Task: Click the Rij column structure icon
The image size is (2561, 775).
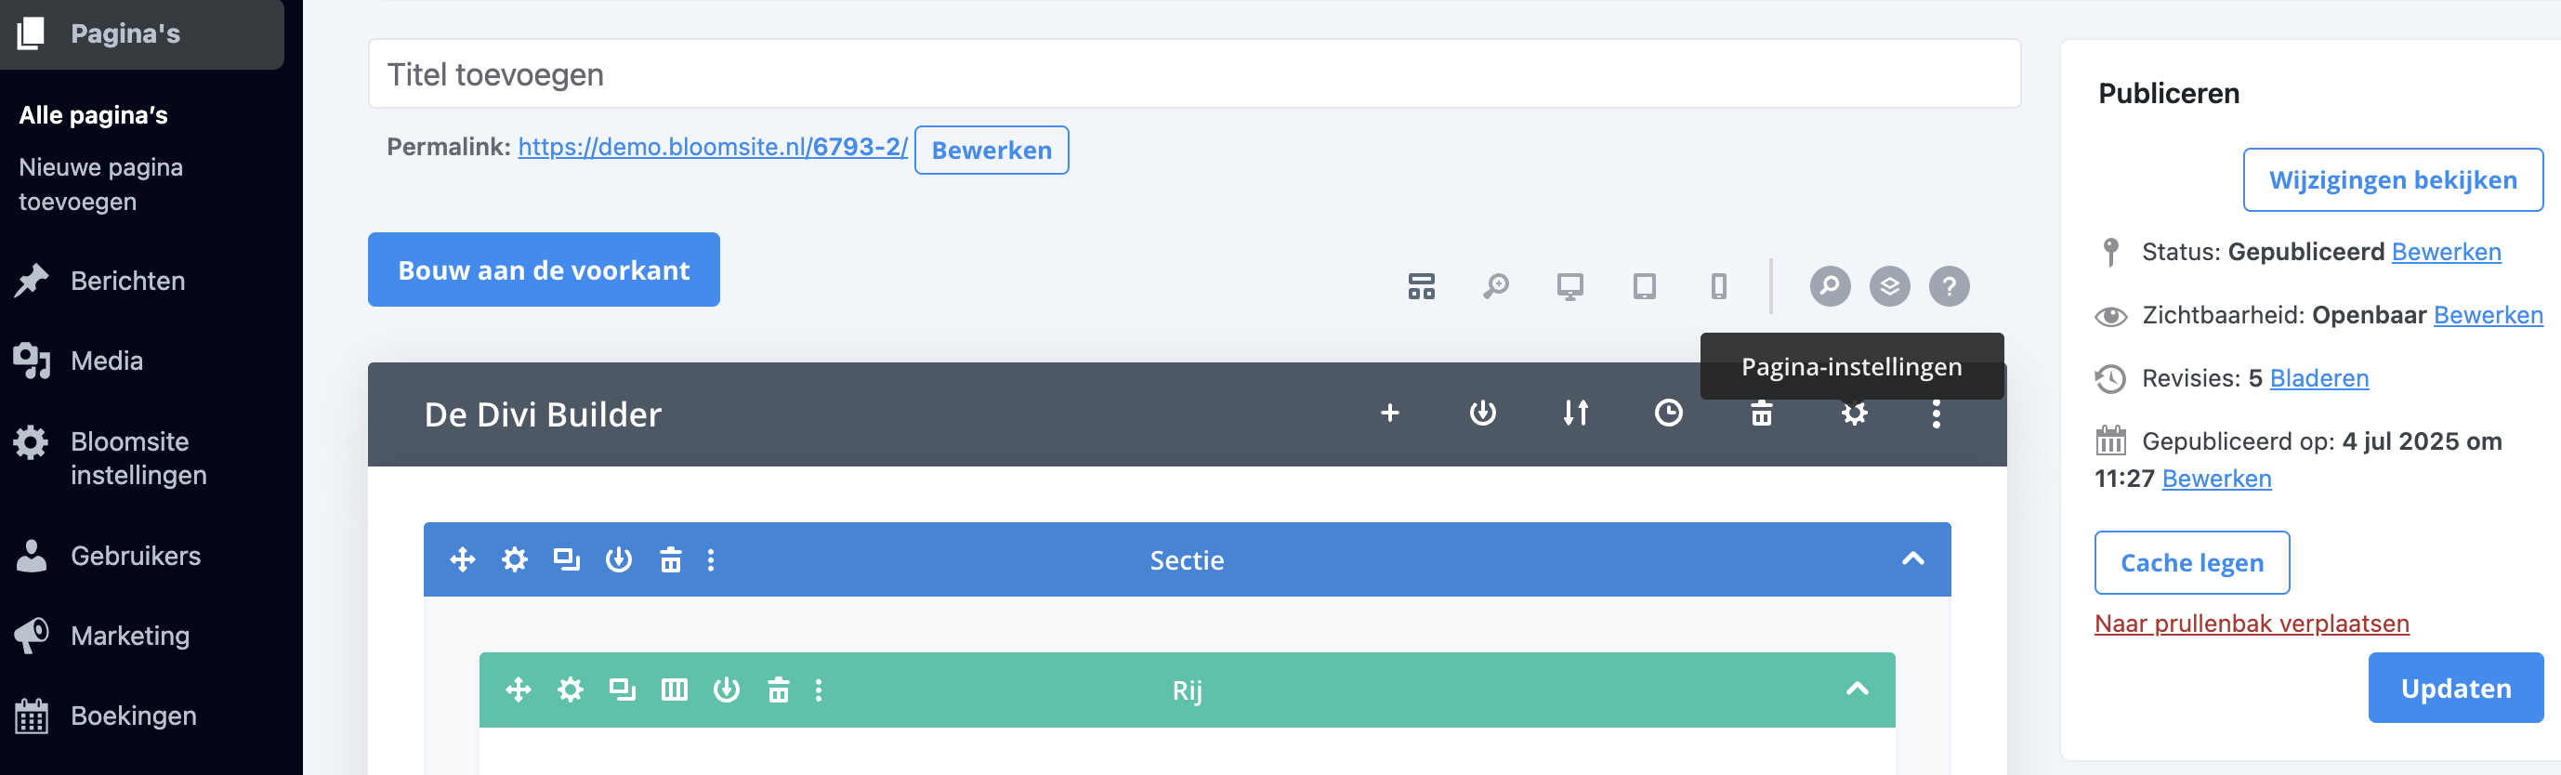Action: point(674,690)
